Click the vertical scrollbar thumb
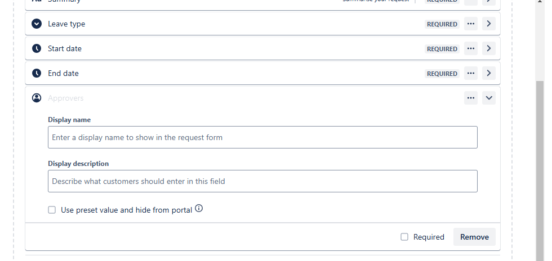The width and height of the screenshot is (552, 261). (540, 170)
